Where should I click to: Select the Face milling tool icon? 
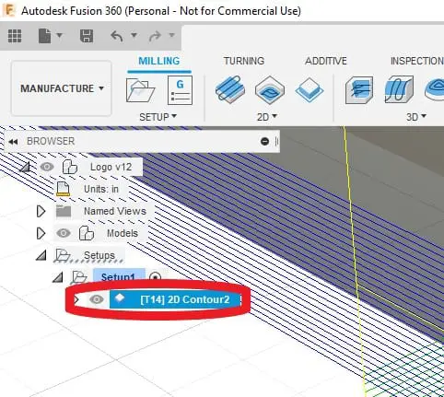click(x=309, y=90)
